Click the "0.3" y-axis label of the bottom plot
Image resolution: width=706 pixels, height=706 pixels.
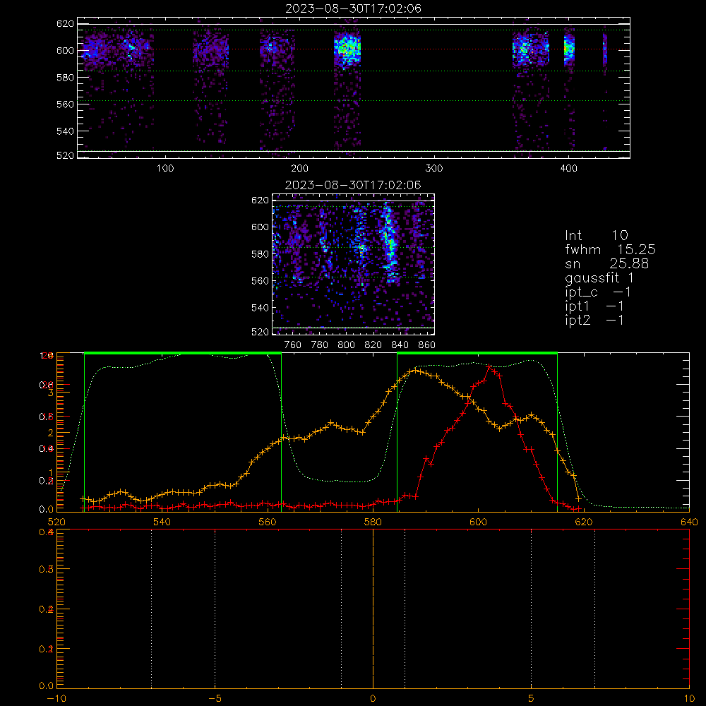(x=47, y=569)
